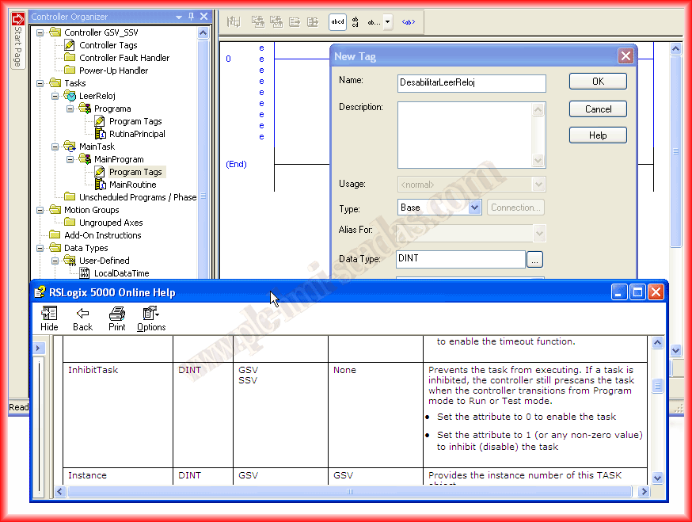This screenshot has height=522, width=692.
Task: Go Back in the help viewer
Action: [82, 318]
